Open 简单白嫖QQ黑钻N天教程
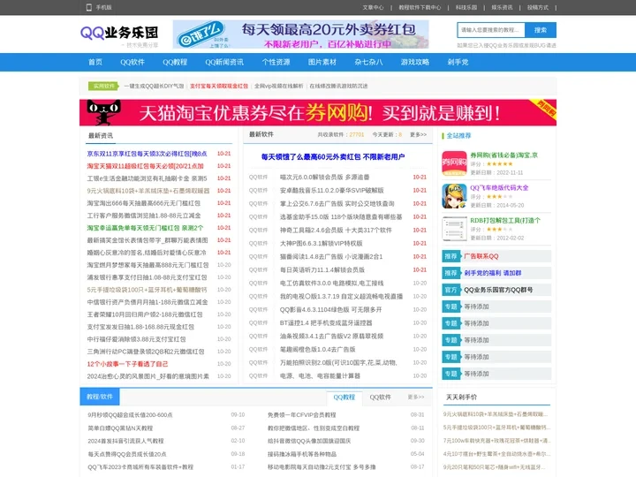The image size is (636, 477). pos(120,428)
